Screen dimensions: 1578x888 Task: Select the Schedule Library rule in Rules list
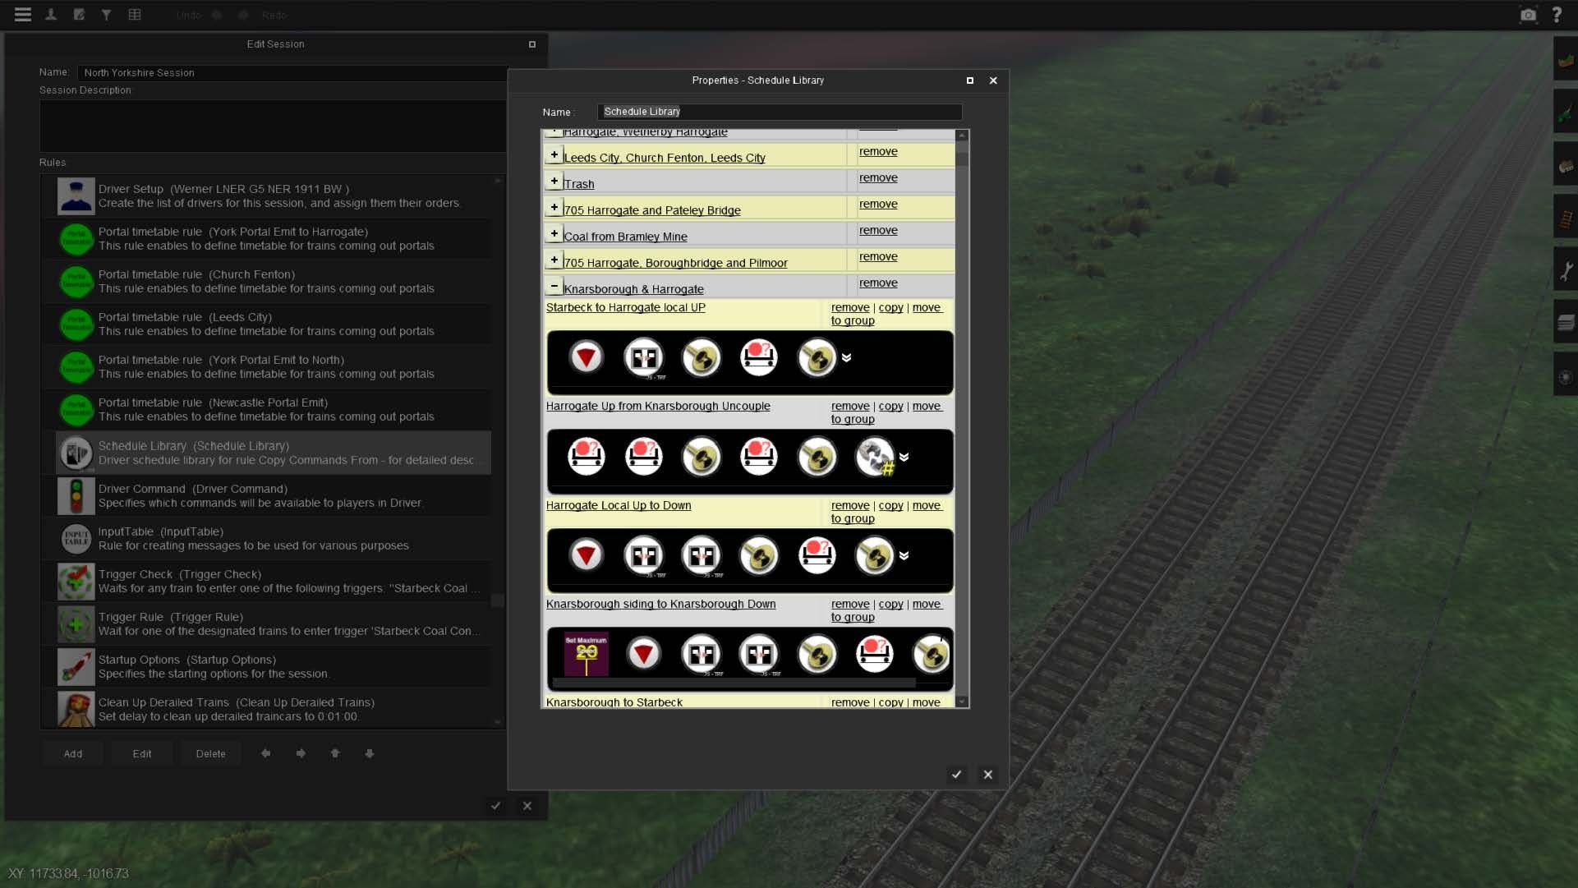246,453
